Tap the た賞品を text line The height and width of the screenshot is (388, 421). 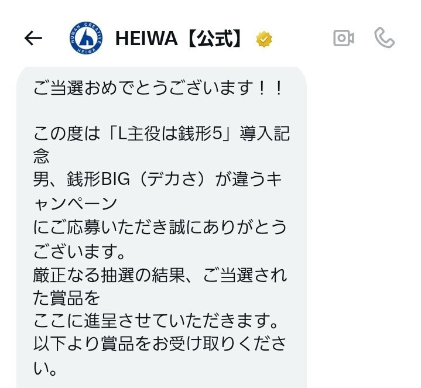66,298
